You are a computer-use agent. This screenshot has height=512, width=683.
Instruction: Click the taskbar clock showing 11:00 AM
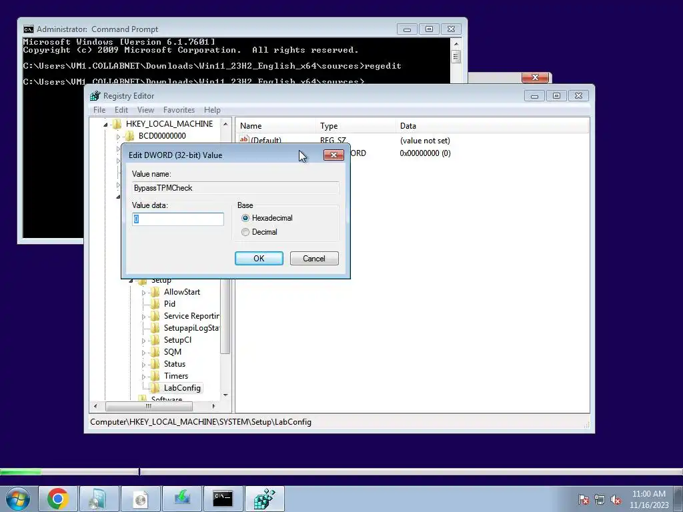[649, 499]
